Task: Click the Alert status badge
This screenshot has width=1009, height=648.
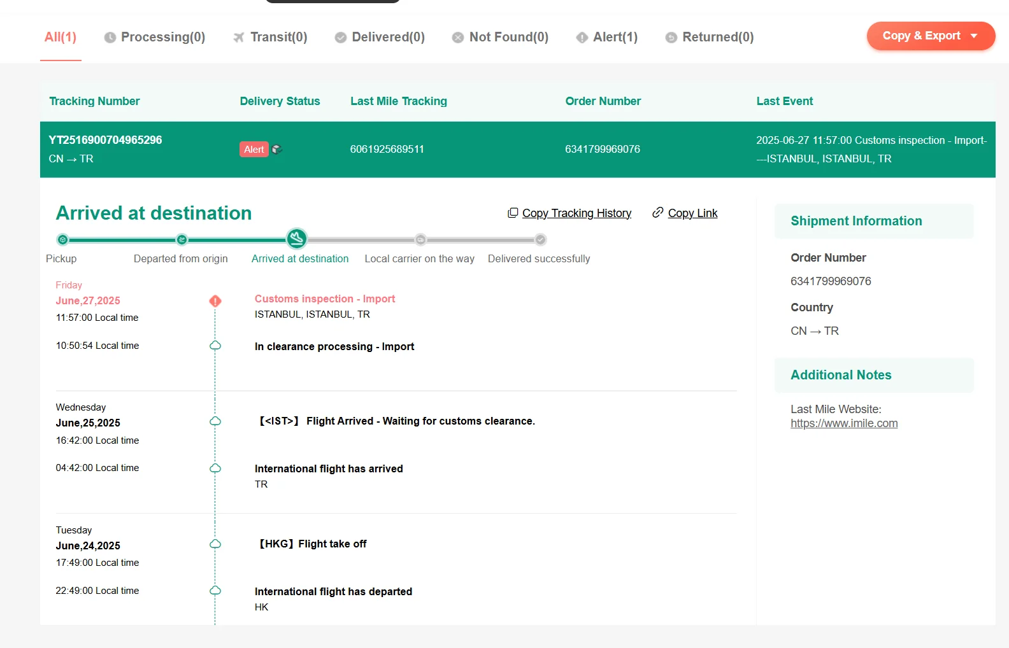Action: coord(254,149)
